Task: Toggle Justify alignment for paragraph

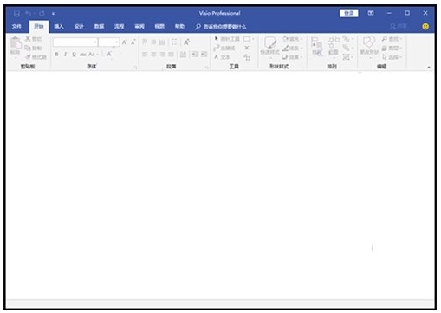Action: pos(172,55)
